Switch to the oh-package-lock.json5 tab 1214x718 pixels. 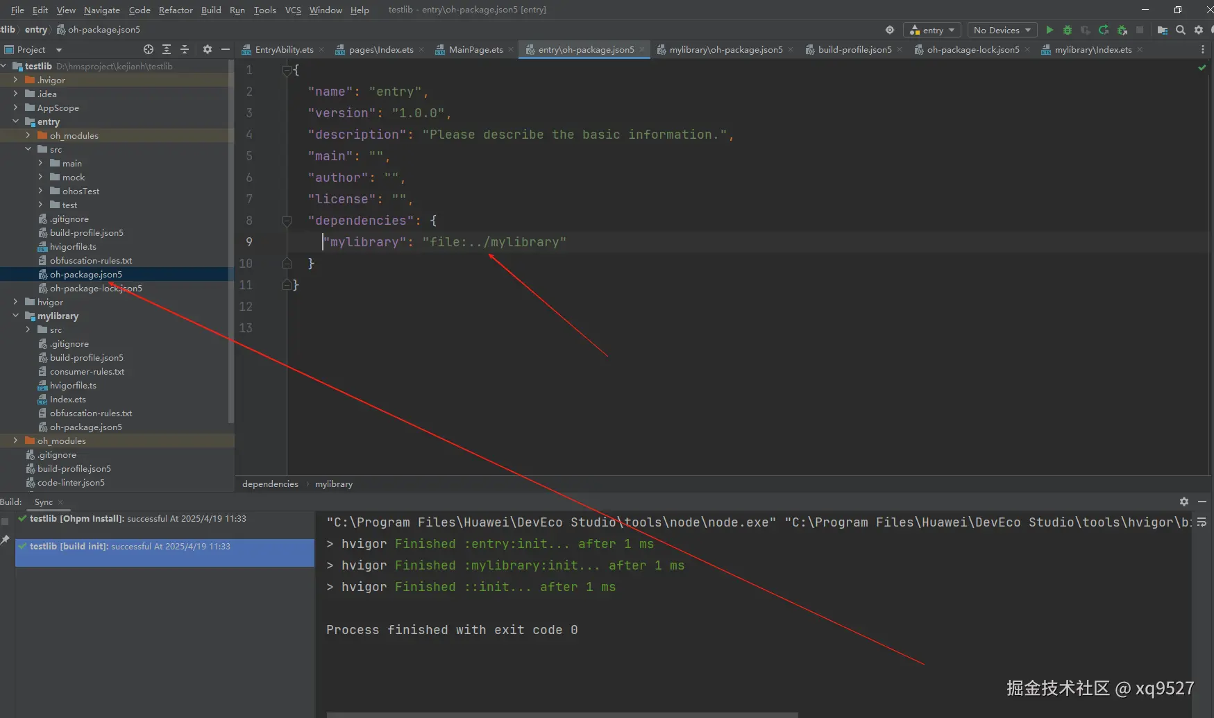coord(972,49)
